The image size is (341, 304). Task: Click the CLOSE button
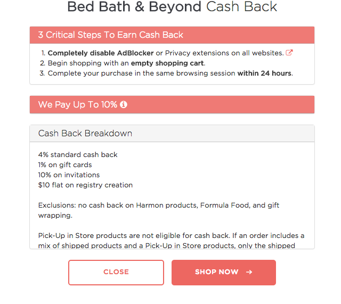click(x=116, y=272)
